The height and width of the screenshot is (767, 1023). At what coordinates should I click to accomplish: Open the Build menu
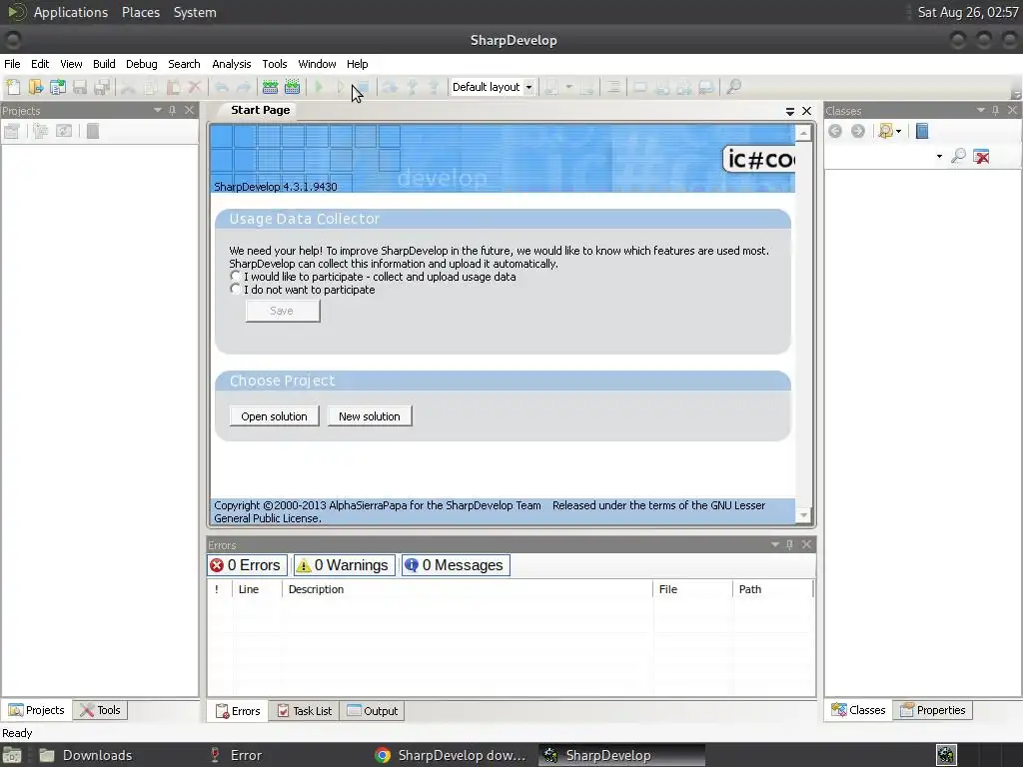(104, 64)
